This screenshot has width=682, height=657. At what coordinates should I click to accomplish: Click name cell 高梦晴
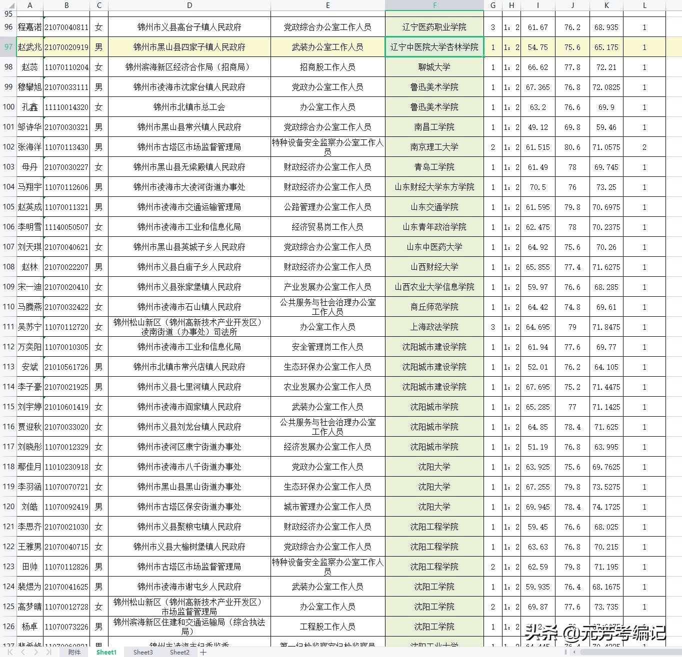30,607
